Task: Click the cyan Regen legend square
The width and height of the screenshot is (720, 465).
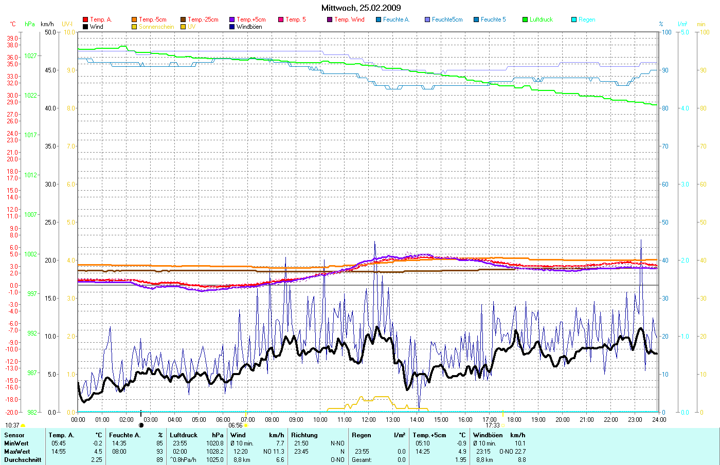Action: [x=574, y=20]
